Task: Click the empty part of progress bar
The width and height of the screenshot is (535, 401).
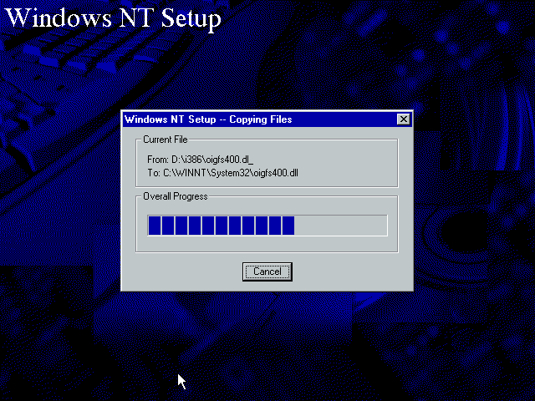Action: tap(340, 226)
